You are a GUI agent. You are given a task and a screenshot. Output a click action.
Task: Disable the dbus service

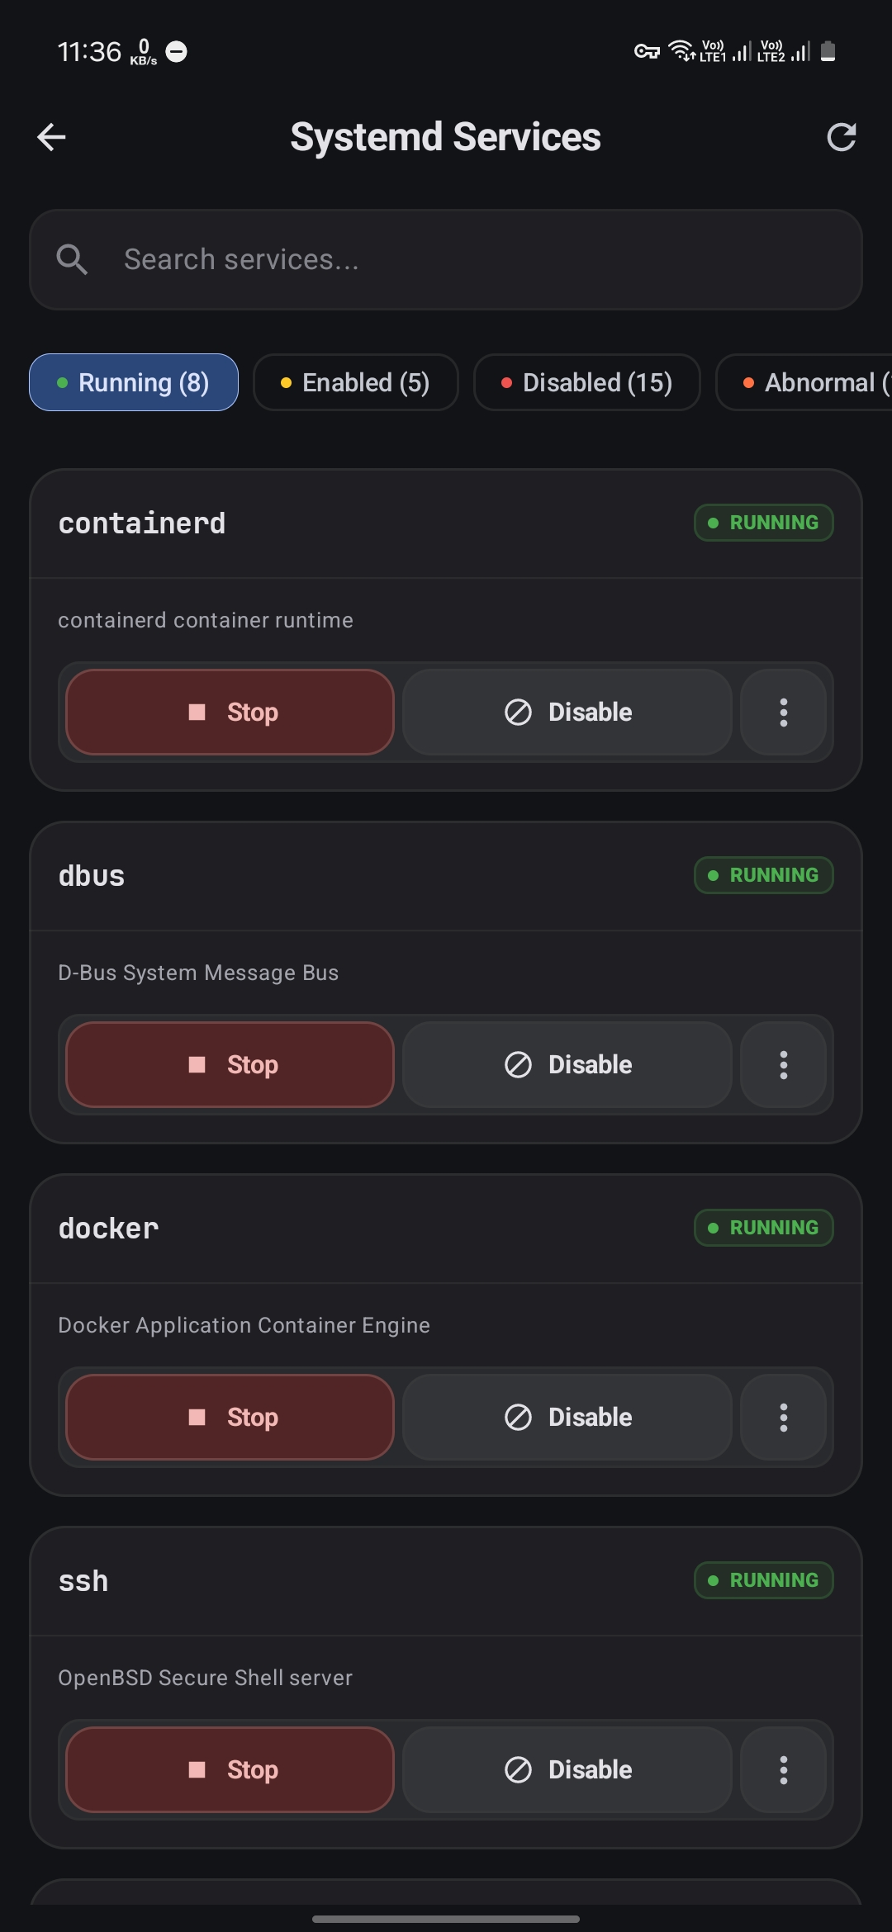pos(567,1064)
